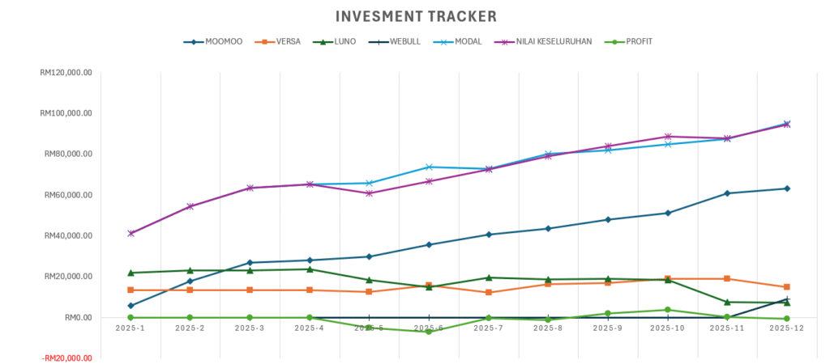This screenshot has width=830, height=364.
Task: Select the 2025-1 horizontal axis label
Action: 130,328
